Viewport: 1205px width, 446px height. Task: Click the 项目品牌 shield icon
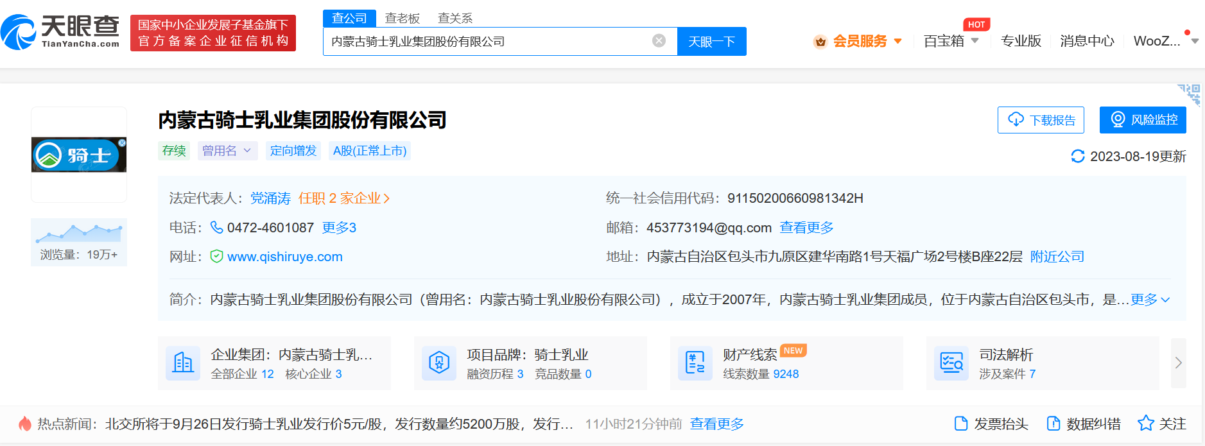coord(439,363)
